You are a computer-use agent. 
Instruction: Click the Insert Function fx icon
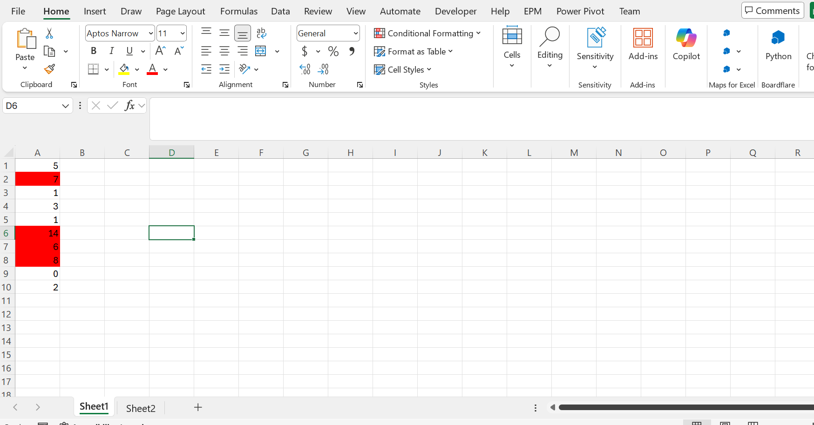[129, 106]
